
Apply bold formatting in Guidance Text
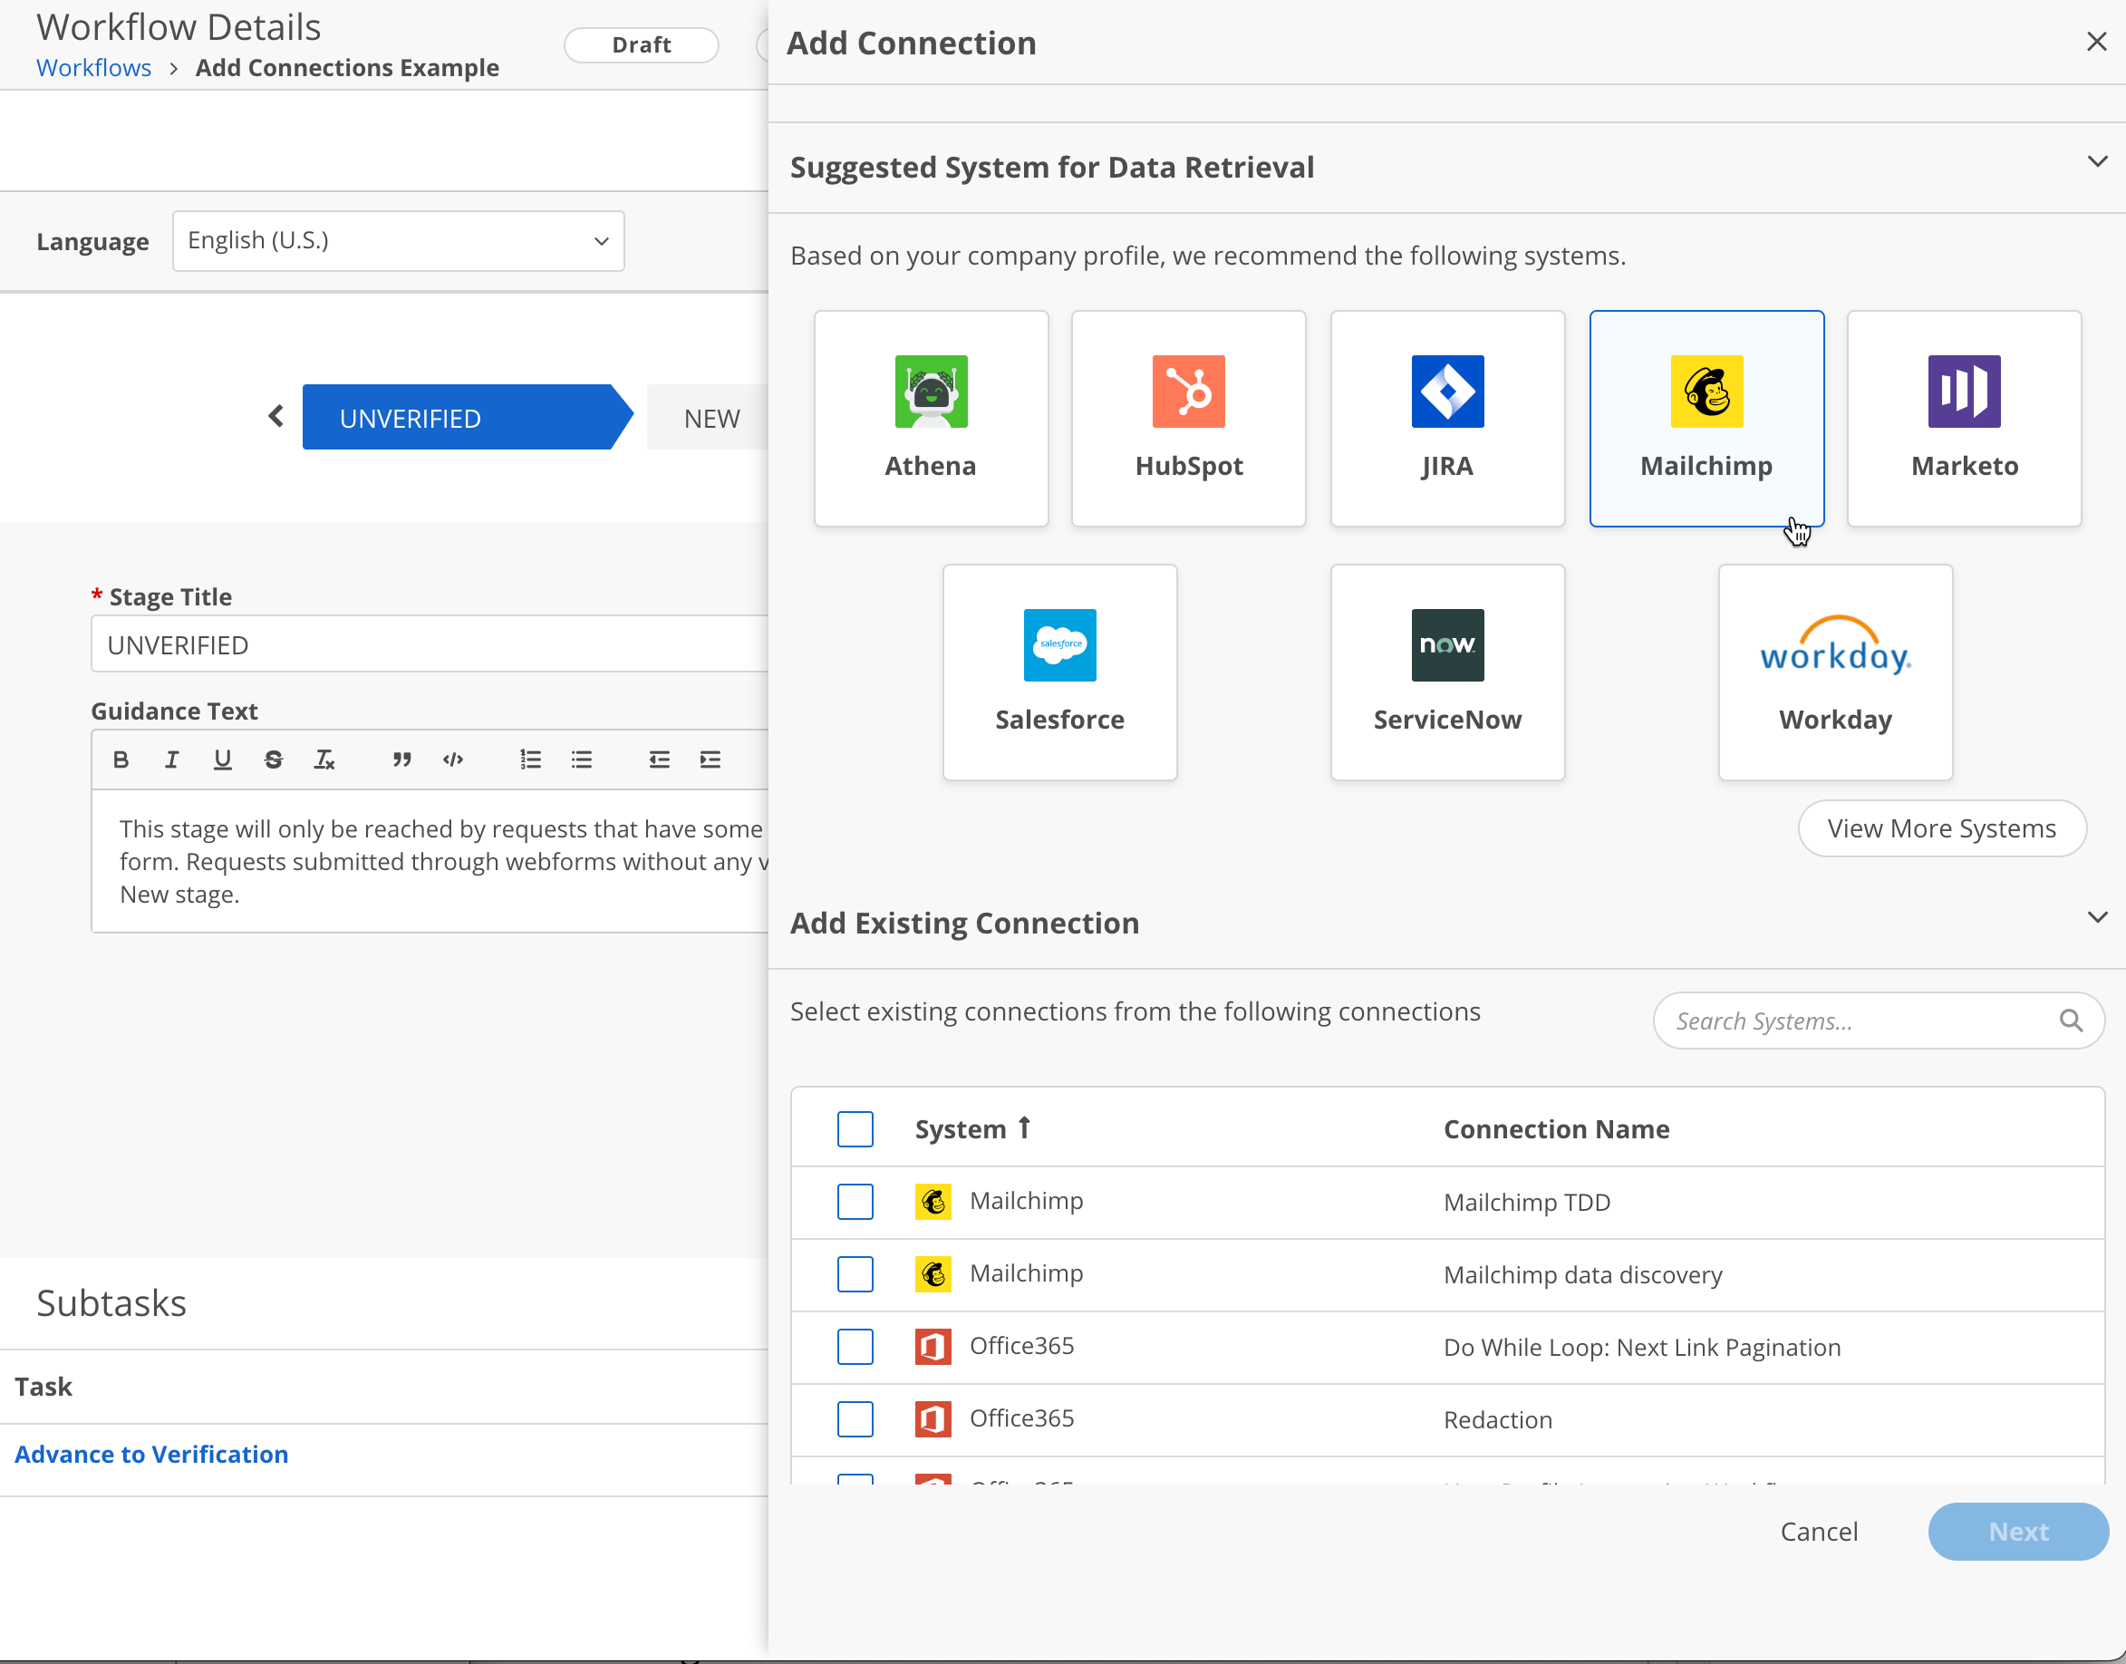[x=121, y=759]
